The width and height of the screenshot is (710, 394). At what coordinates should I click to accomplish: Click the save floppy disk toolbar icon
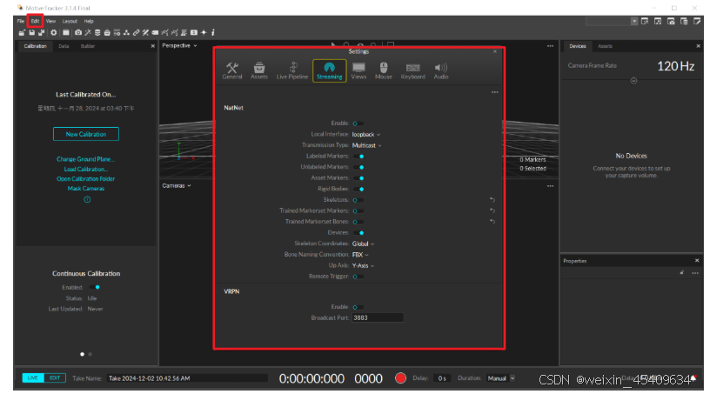tap(31, 32)
